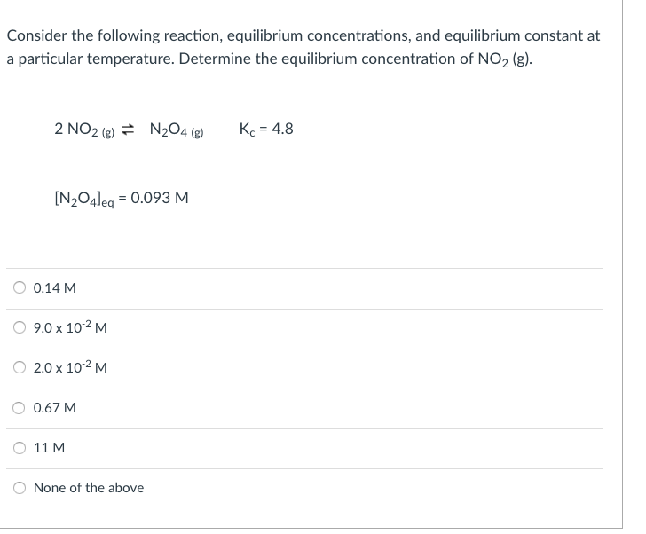Image resolution: width=646 pixels, height=534 pixels.
Task: Click the Kc = 4.8 constant text
Action: pyautogui.click(x=266, y=130)
